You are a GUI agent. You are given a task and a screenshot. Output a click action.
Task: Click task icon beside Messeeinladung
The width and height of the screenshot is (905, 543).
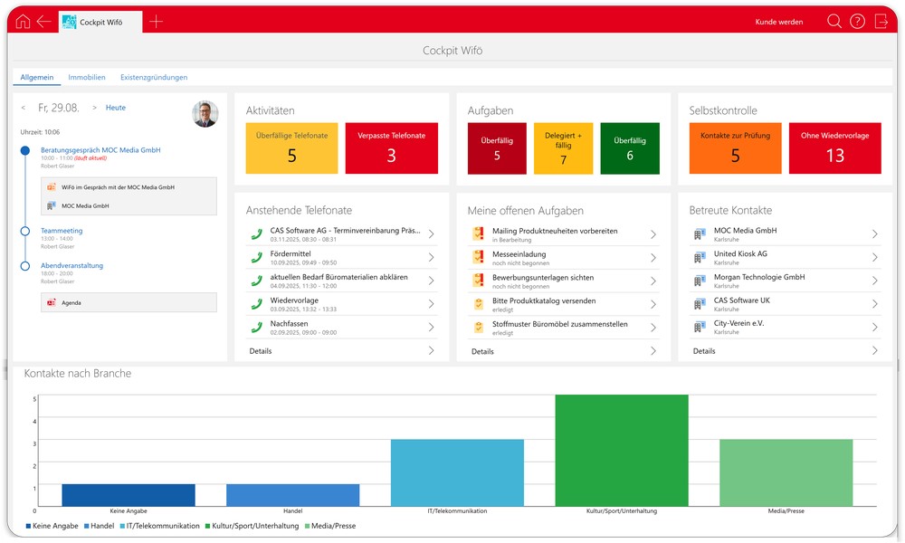click(478, 257)
